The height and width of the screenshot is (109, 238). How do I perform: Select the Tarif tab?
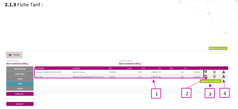[20, 84]
